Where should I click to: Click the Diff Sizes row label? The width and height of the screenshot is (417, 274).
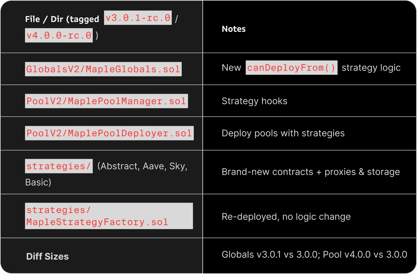(x=47, y=257)
